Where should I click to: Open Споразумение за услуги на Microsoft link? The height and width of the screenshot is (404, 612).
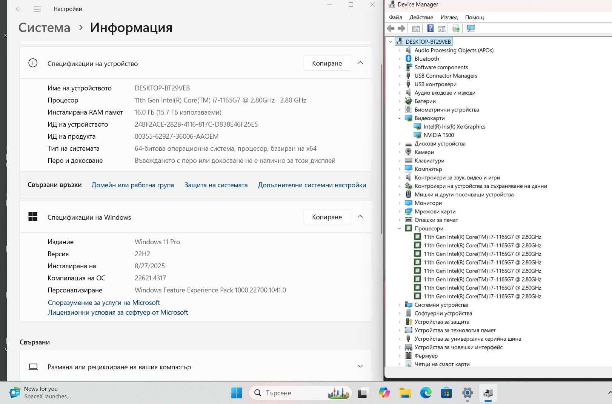point(104,303)
